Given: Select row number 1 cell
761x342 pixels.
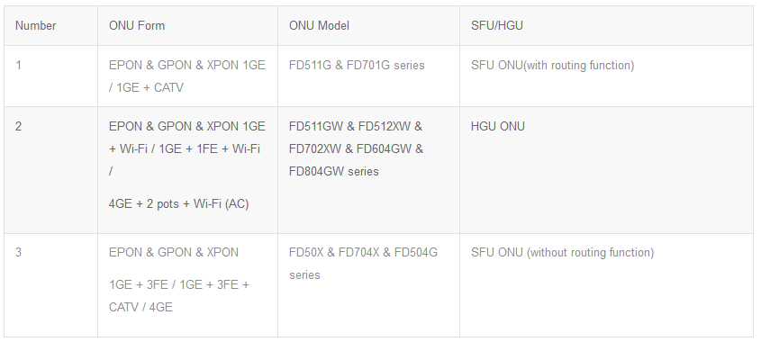Looking at the screenshot, I should click(51, 76).
